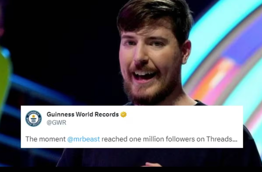Viewport: 262px width, 172px height.
Task: Open the Guinness World Records profile avatar
Action: (x=34, y=118)
